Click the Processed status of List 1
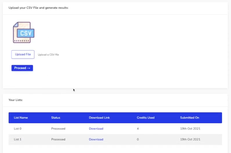The height and width of the screenshot is (153, 231). pos(58,139)
